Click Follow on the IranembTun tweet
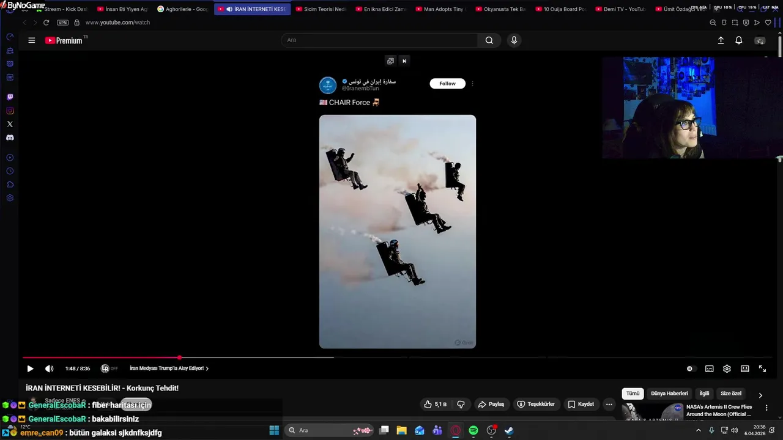Image resolution: width=783 pixels, height=440 pixels. 447,84
